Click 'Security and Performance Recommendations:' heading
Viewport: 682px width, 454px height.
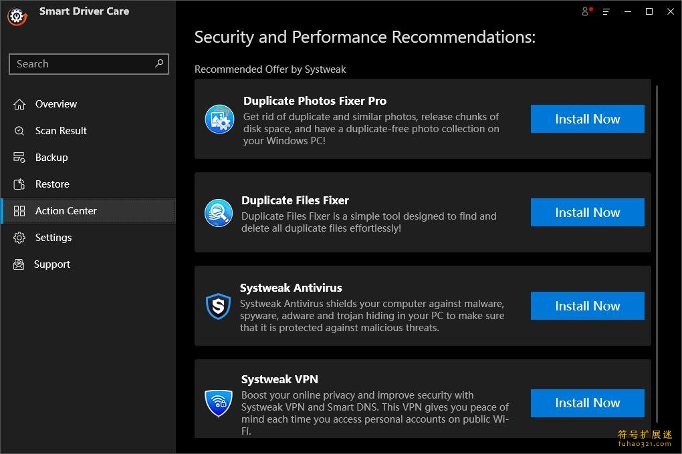365,37
